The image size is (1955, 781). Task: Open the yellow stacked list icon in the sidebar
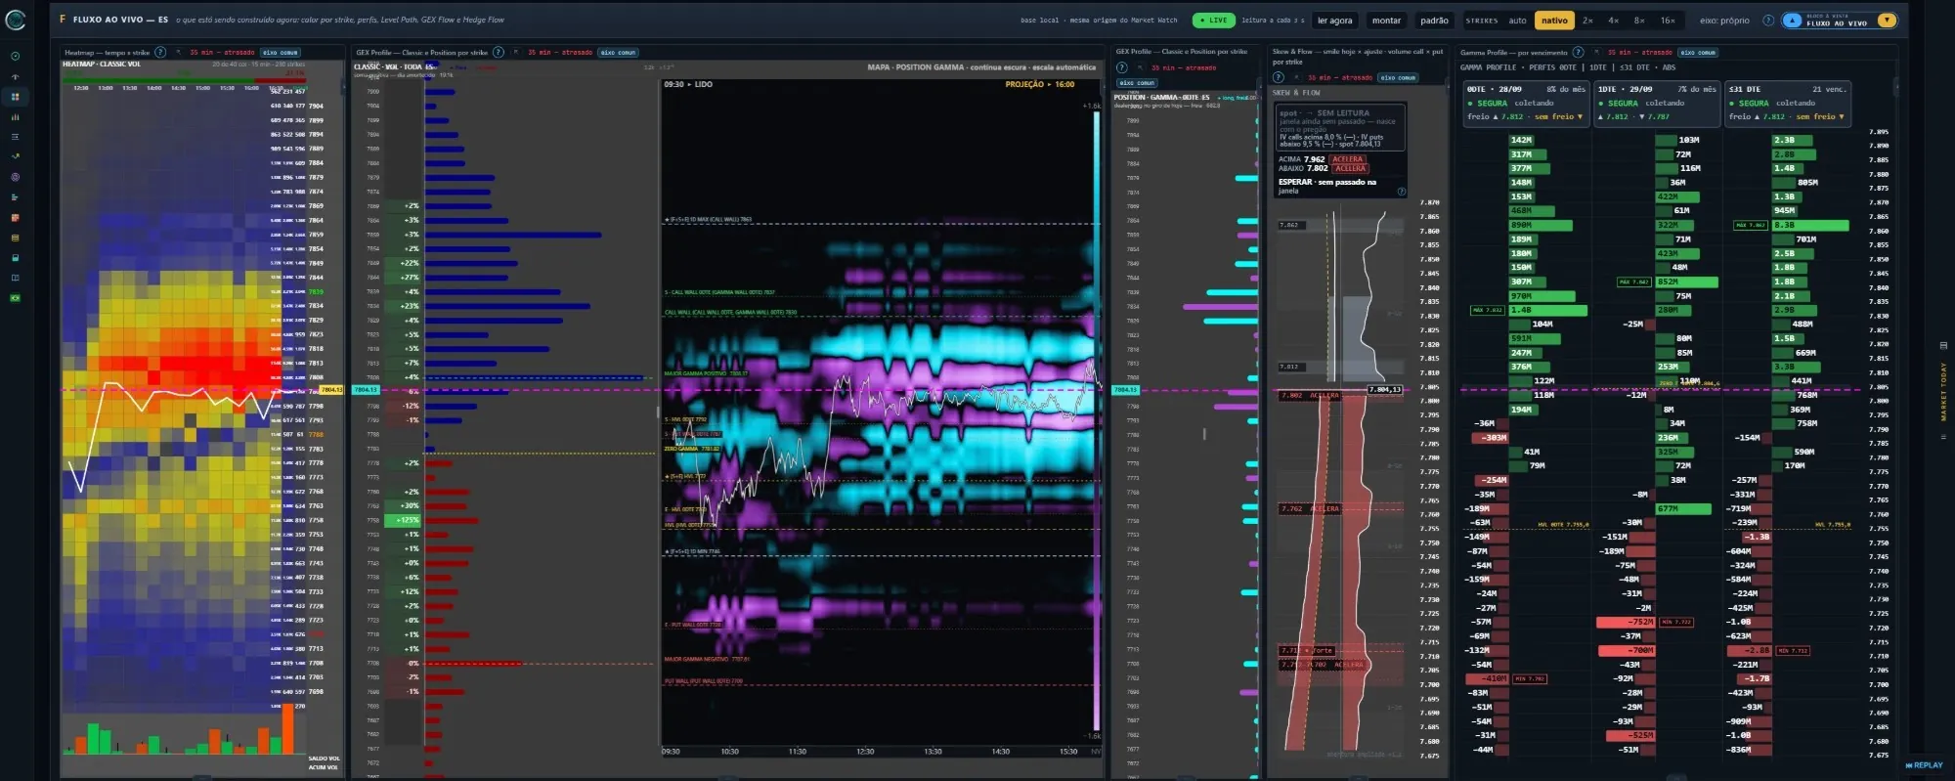[15, 238]
